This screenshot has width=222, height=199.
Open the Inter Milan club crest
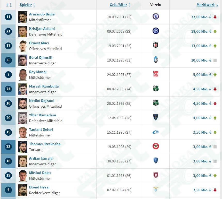156,31
